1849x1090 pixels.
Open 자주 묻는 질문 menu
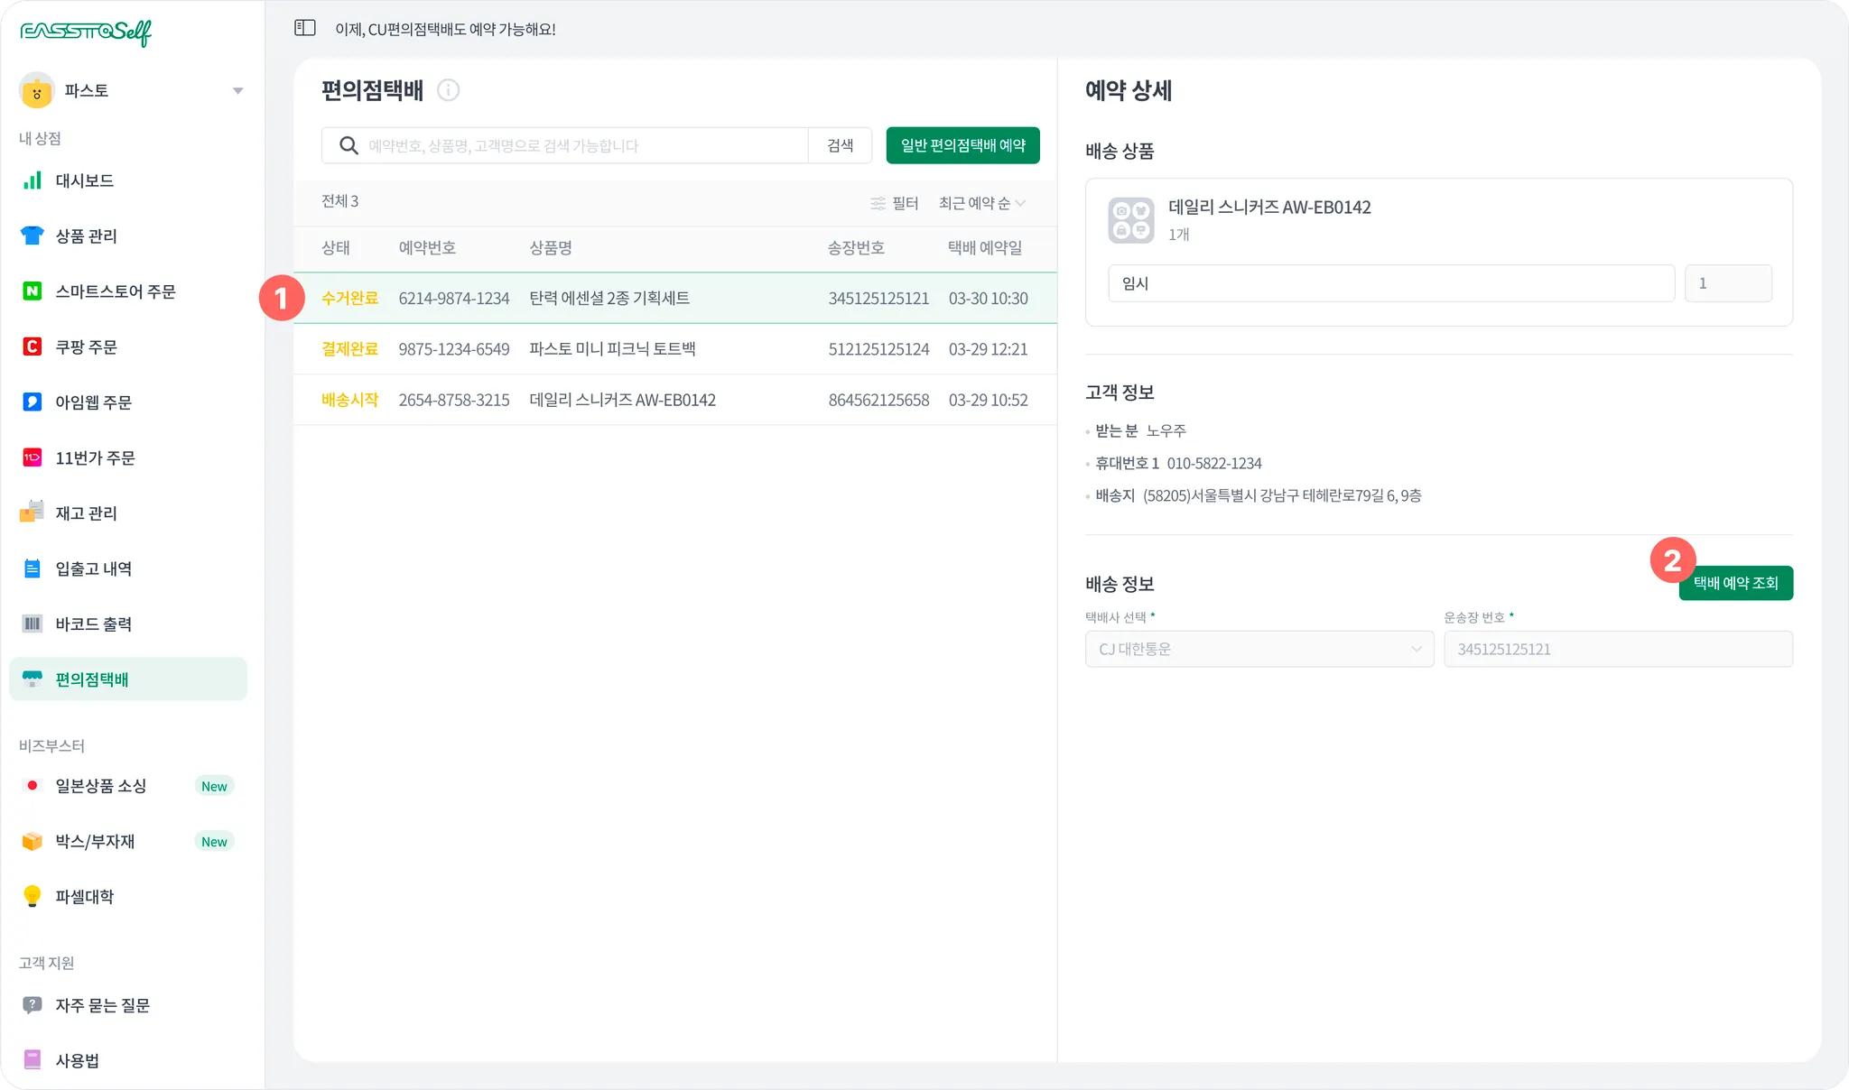tap(102, 1005)
